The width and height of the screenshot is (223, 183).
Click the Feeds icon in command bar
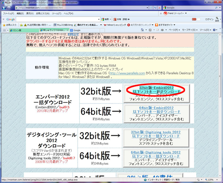(150, 30)
